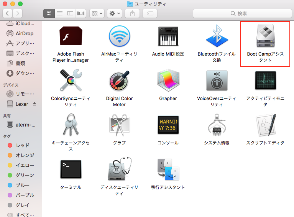Viewport: 294px width, 217px height.
Task: Open Adobe Flash Player Install Manager
Action: (71, 36)
